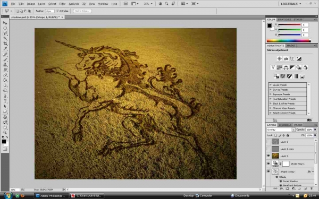Select the Pen tool
319x199 pixels.
[5, 96]
